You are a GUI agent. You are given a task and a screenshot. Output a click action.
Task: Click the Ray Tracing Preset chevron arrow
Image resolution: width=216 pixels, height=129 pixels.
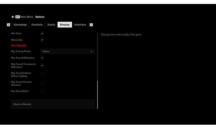pos(91,51)
